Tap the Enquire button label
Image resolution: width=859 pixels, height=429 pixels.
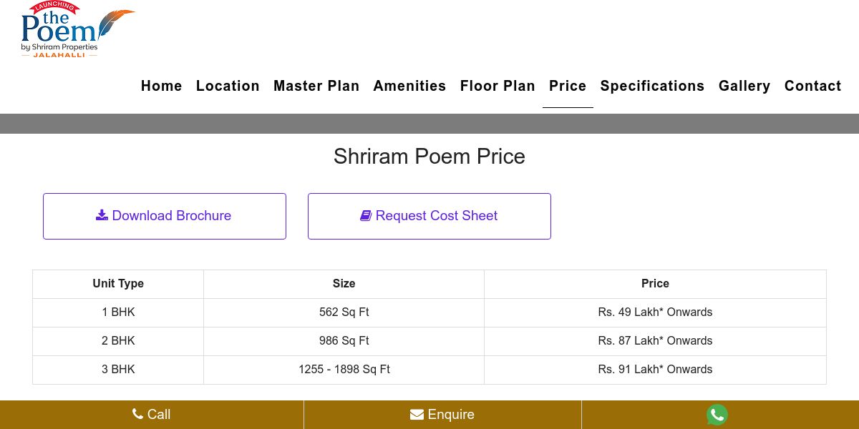point(451,415)
